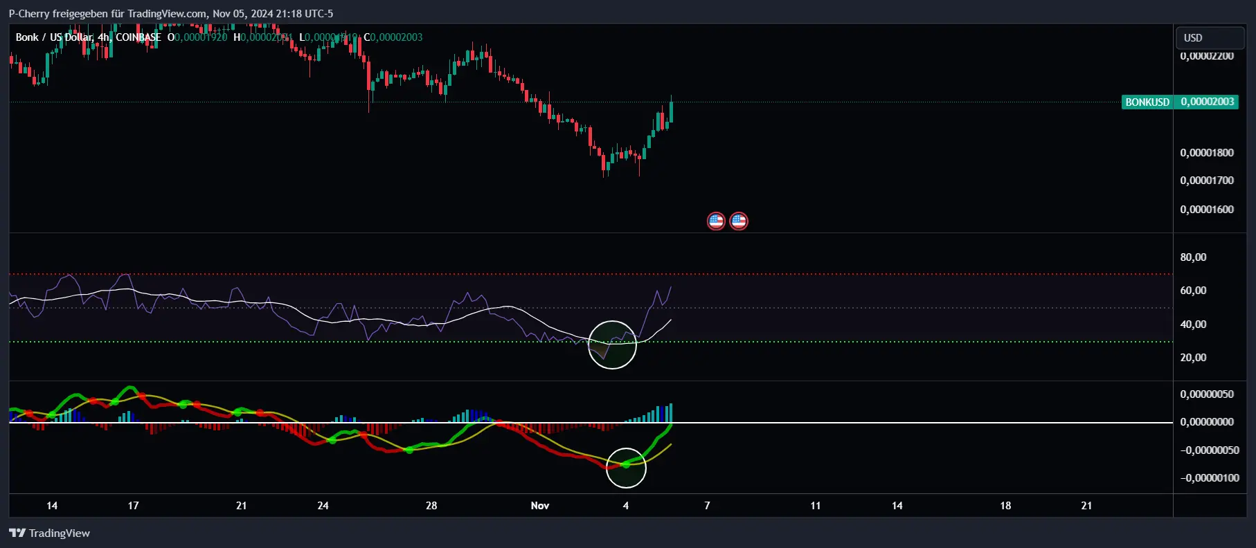This screenshot has height=548, width=1256.
Task: Click the BONKUSD symbol price tag
Action: pyautogui.click(x=1147, y=102)
